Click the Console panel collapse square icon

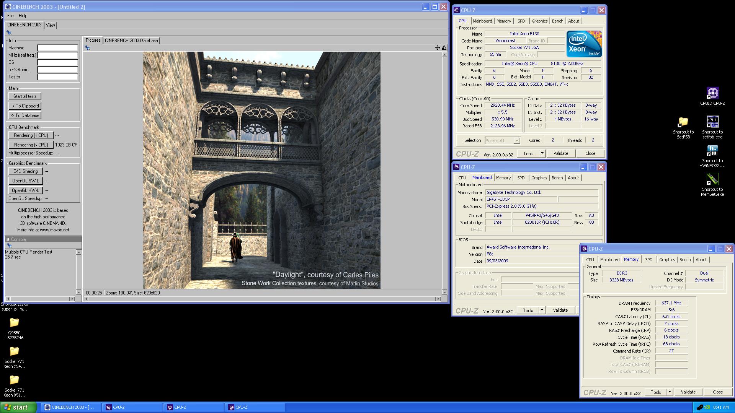tap(8, 239)
